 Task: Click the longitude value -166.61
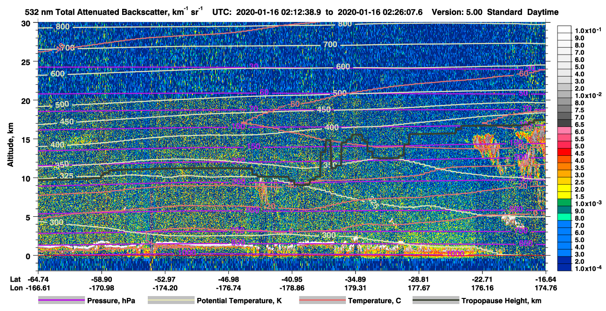(38, 288)
